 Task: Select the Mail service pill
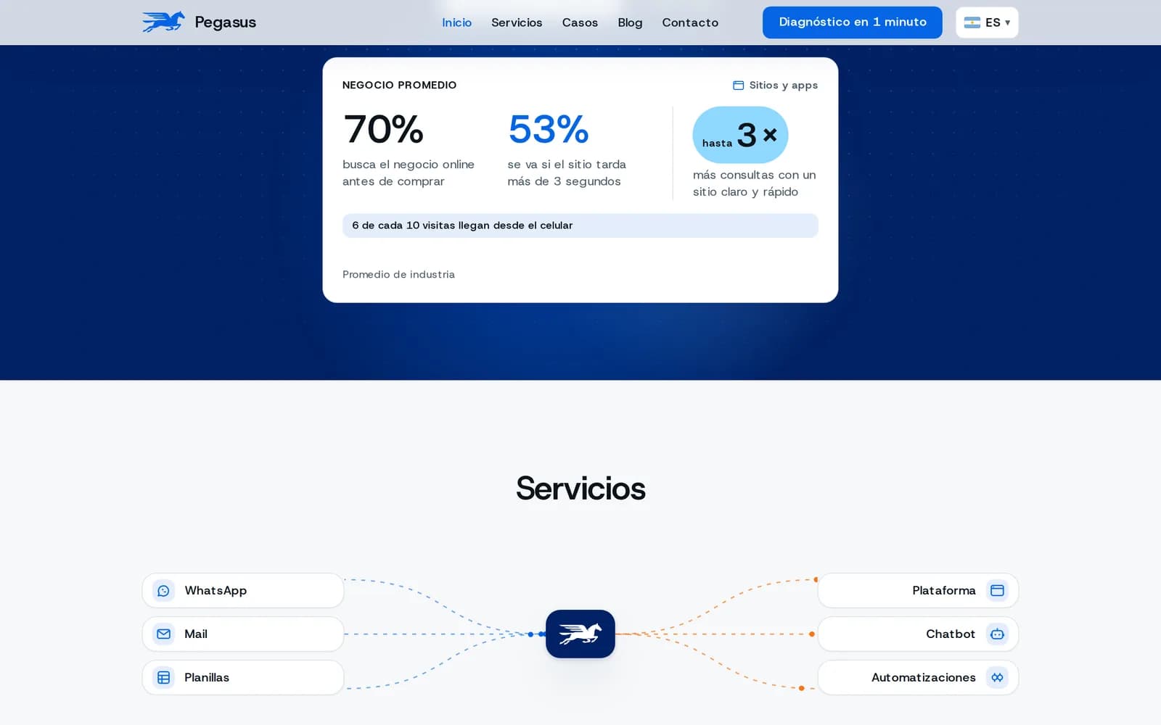tap(243, 634)
